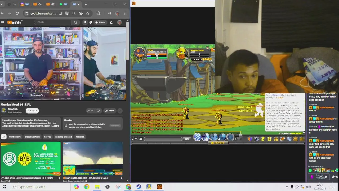Use game skill slot 6
The image size is (339, 191).
point(238,137)
